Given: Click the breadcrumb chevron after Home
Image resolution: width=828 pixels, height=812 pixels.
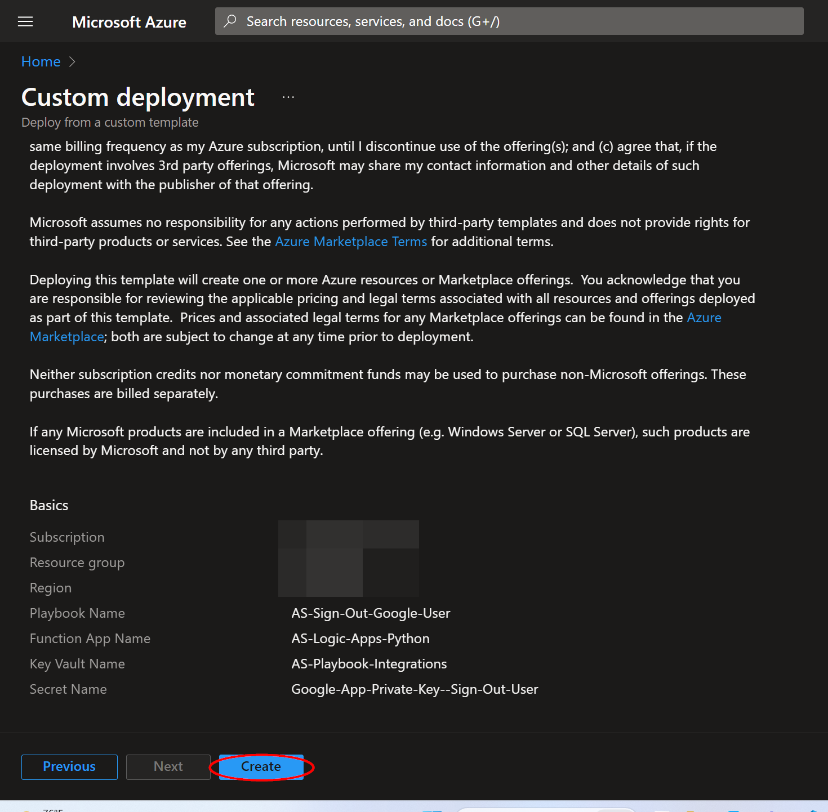Looking at the screenshot, I should coord(72,62).
